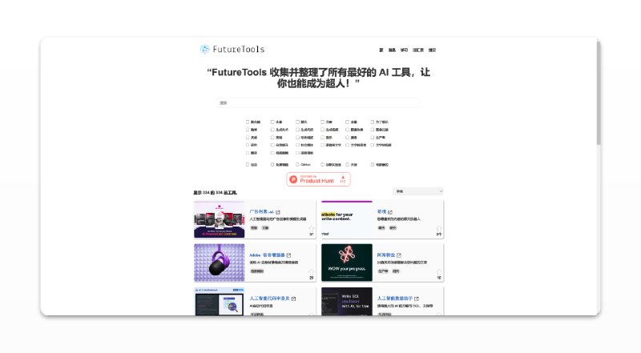
Task: Open the AI code reviewer screenshot thumbnail
Action: (219, 302)
